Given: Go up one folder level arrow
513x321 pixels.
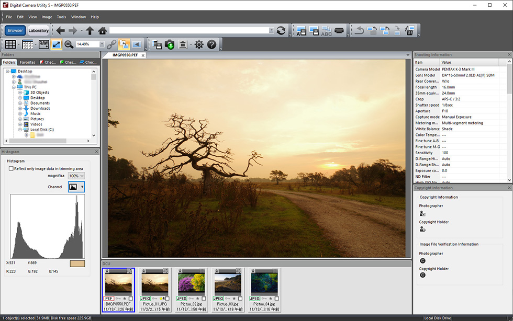Looking at the screenshot, I should (x=90, y=30).
